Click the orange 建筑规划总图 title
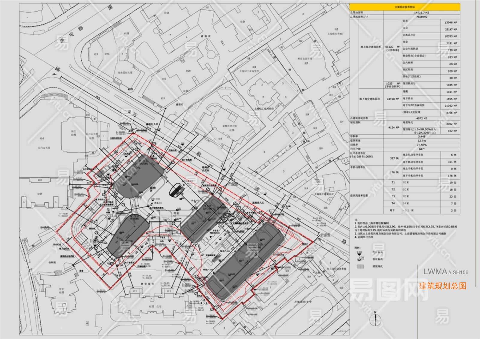The width and height of the screenshot is (480, 339). (442, 286)
